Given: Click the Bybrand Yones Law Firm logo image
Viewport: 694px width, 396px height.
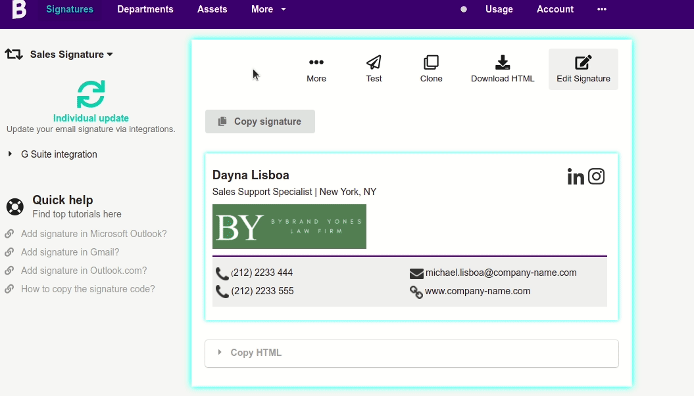Looking at the screenshot, I should pyautogui.click(x=289, y=226).
